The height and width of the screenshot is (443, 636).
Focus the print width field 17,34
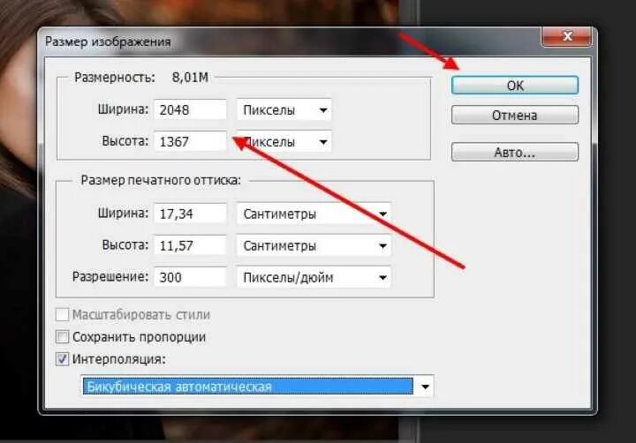click(190, 214)
